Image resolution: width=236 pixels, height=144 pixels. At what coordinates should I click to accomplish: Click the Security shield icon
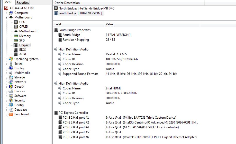click(x=11, y=100)
